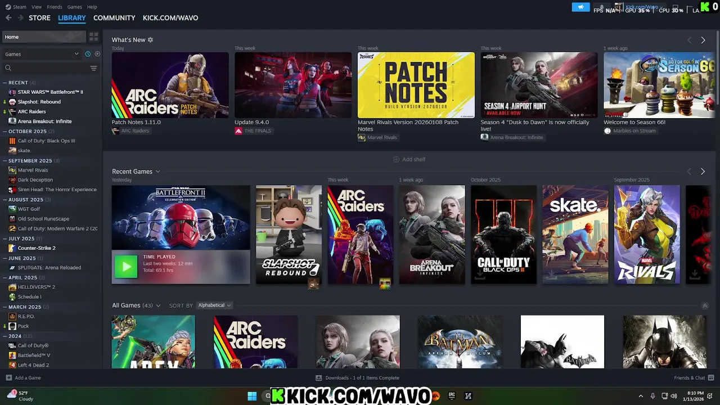Image resolution: width=720 pixels, height=405 pixels.
Task: Select STAR WARS Battlefront II in sidebar
Action: 50,92
